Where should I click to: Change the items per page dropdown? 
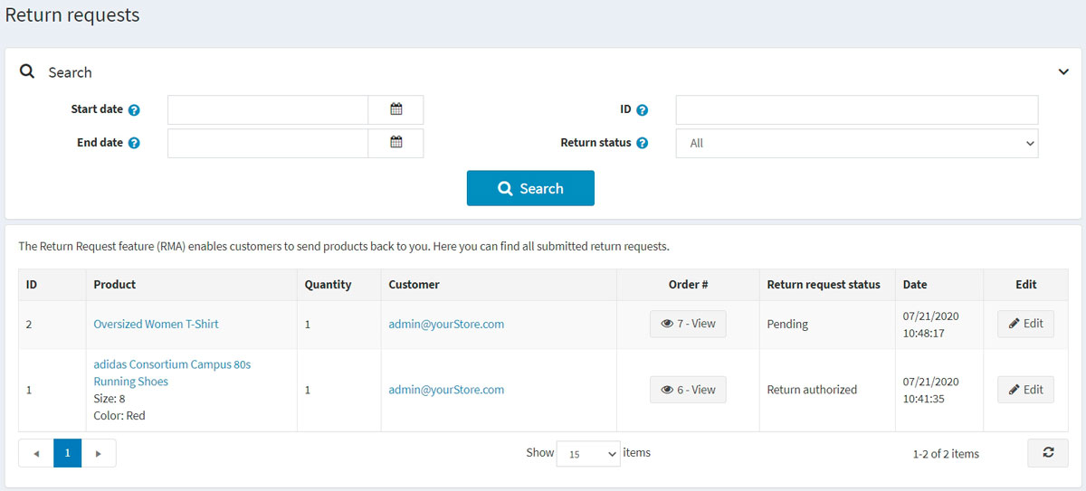(587, 454)
